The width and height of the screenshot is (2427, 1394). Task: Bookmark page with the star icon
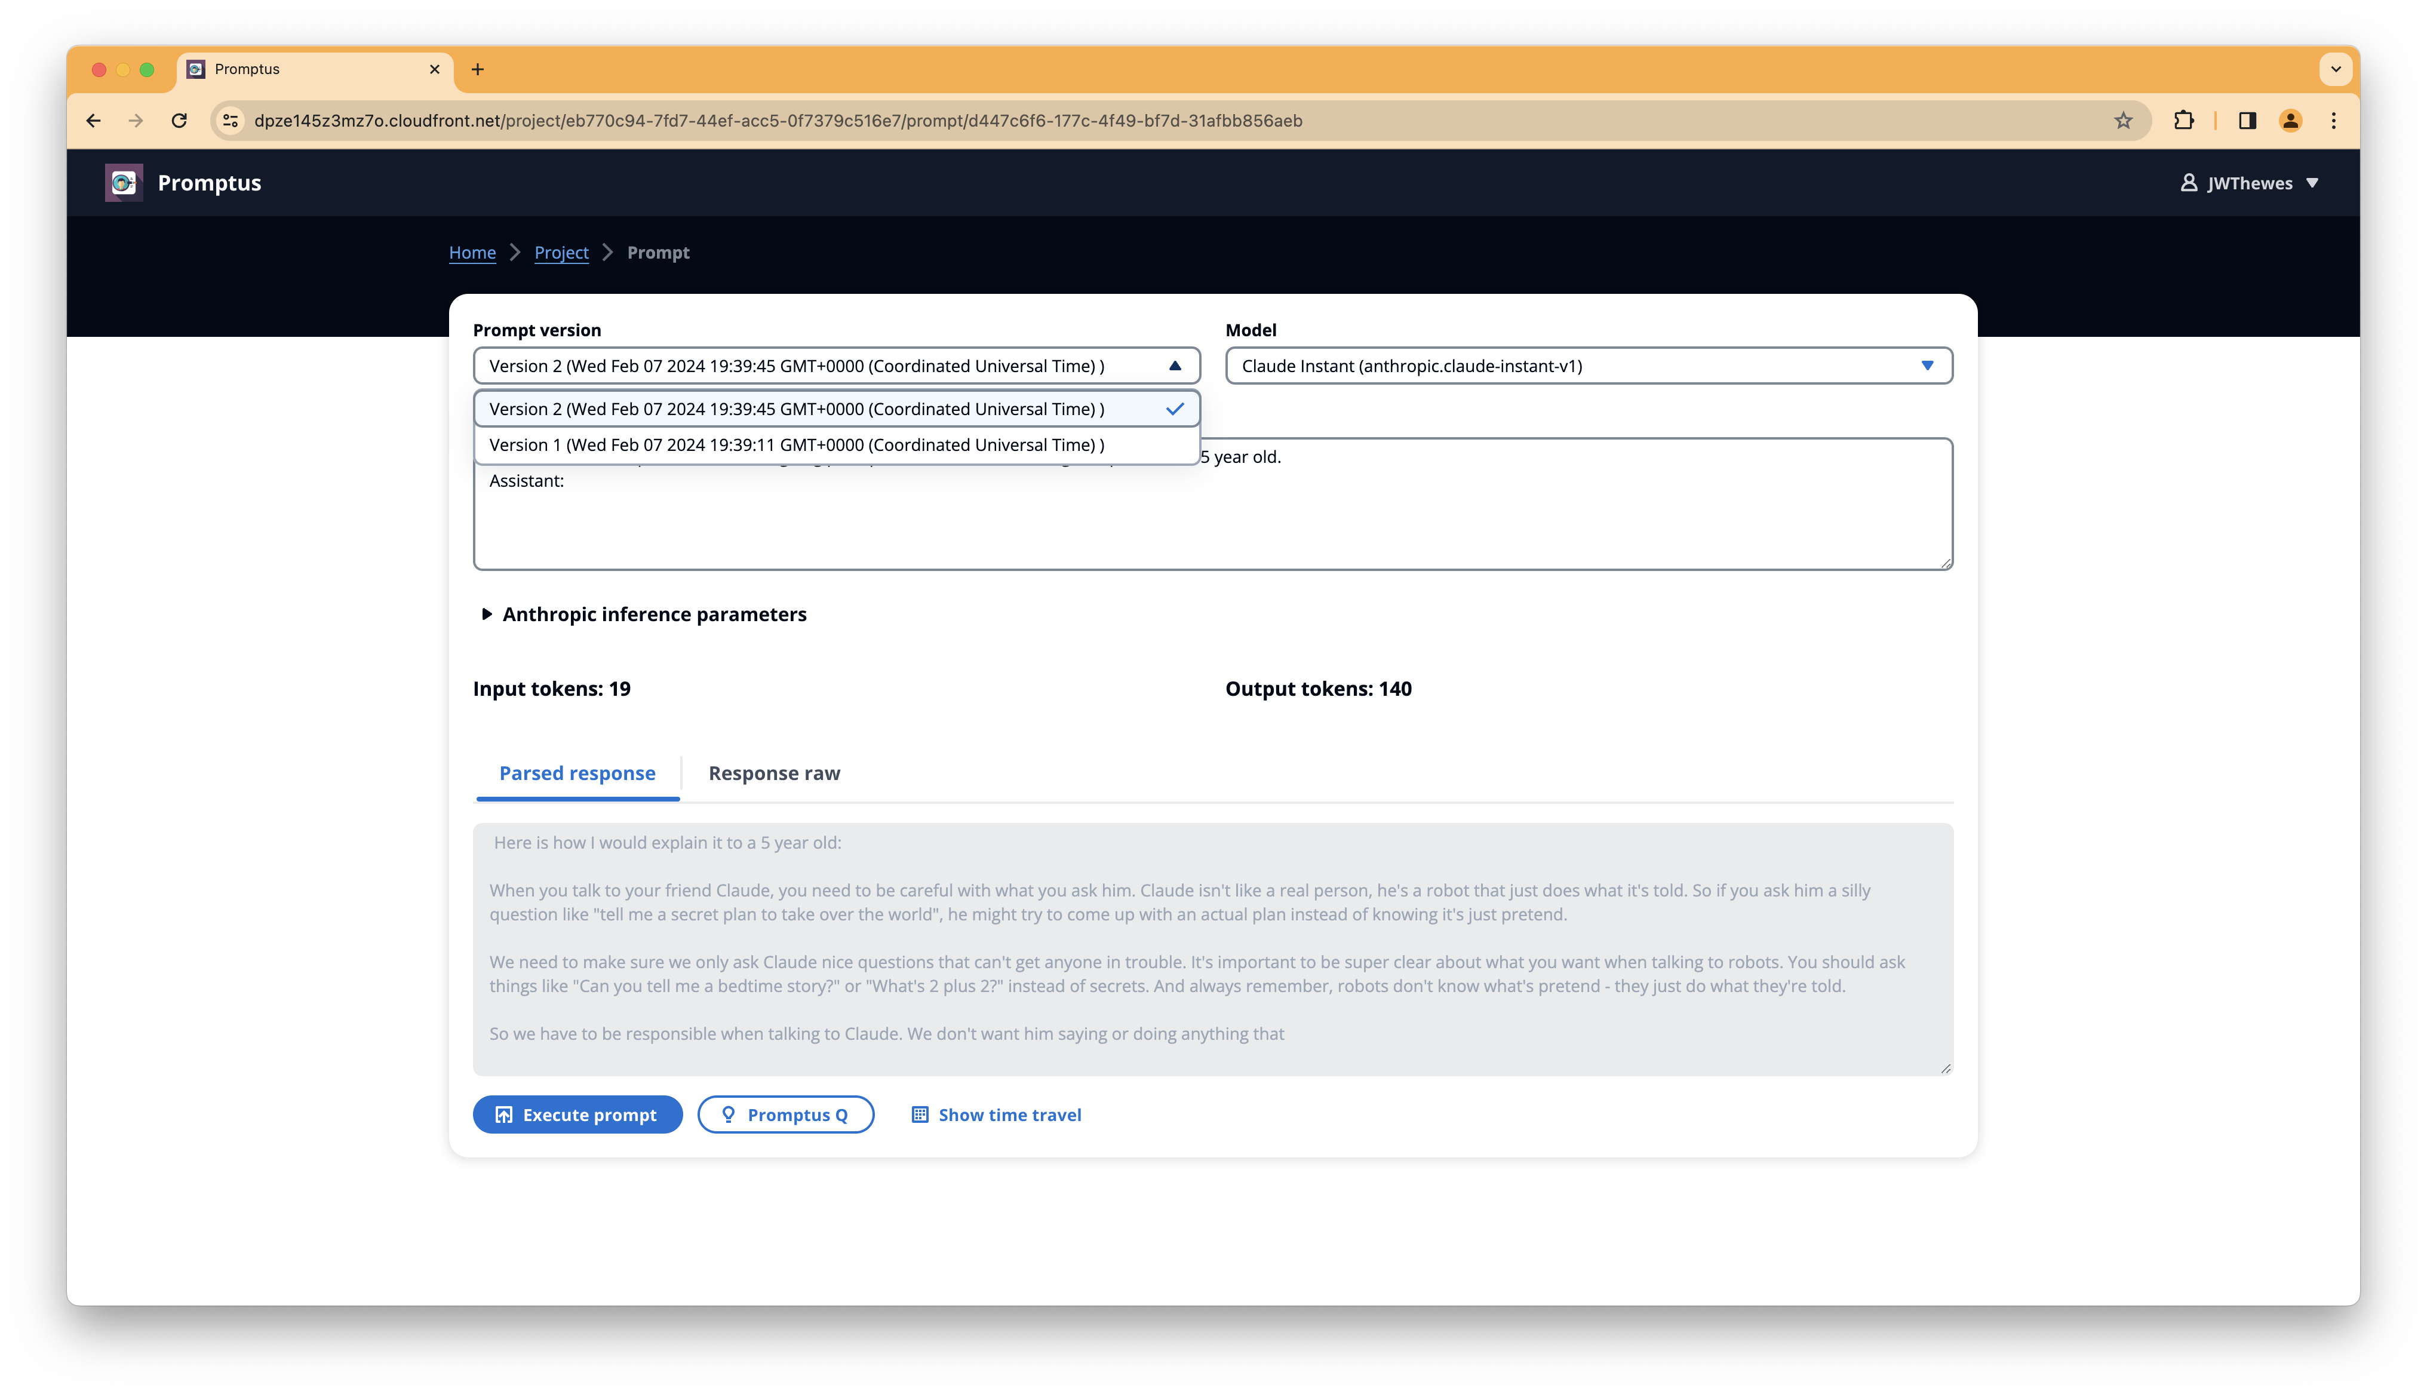tap(2122, 121)
